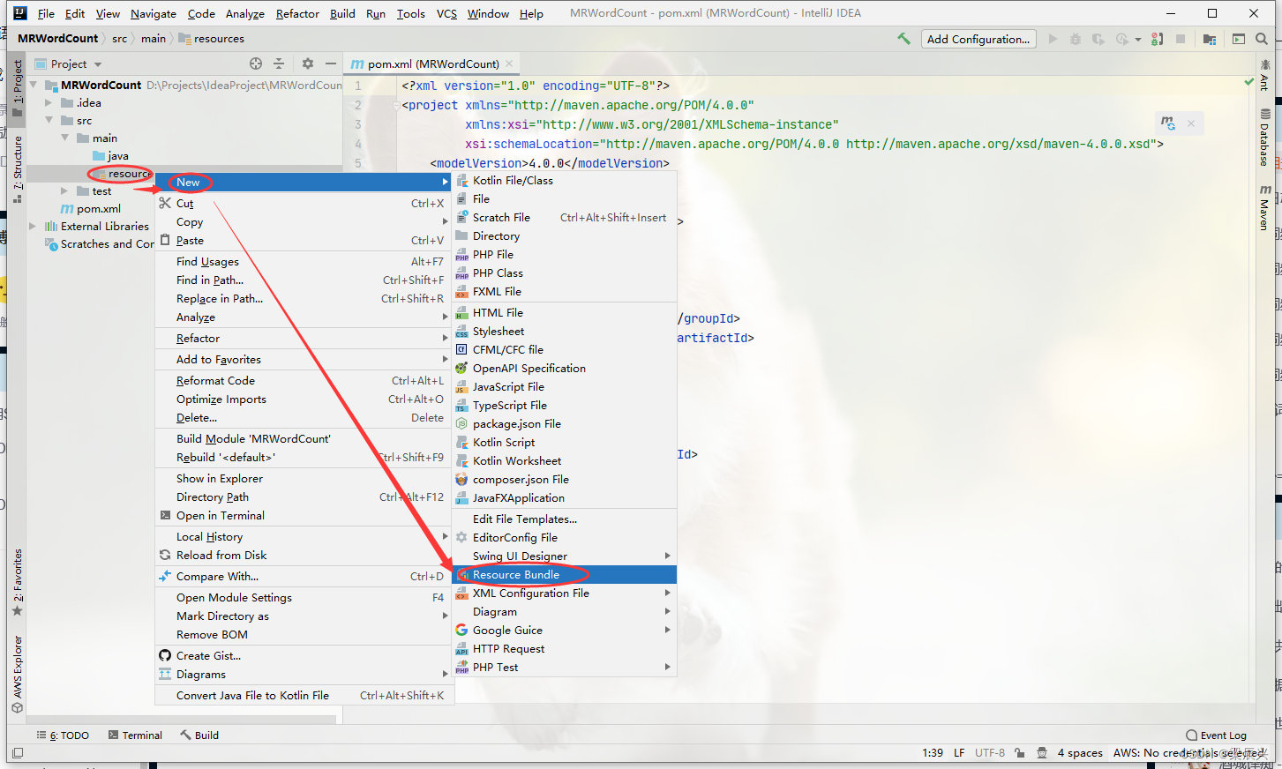
Task: Click the Build project hammer icon
Action: (903, 39)
